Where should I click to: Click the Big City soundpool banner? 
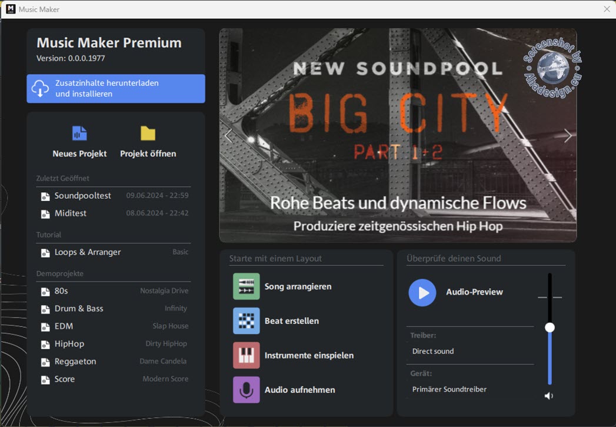click(x=398, y=135)
